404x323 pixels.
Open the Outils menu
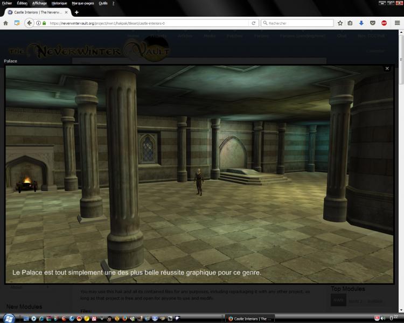point(103,3)
